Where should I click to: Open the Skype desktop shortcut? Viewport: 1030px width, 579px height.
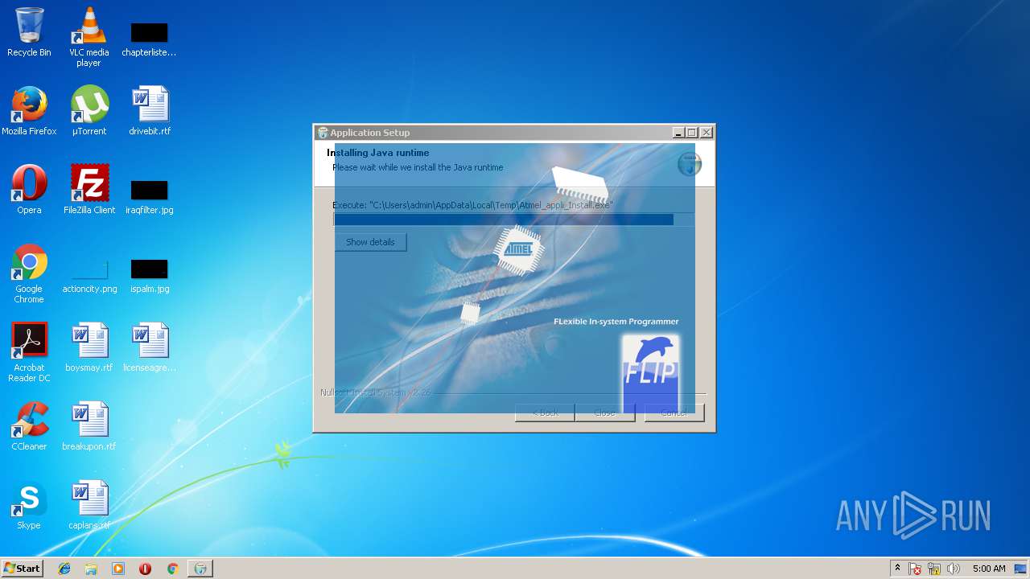pos(29,505)
